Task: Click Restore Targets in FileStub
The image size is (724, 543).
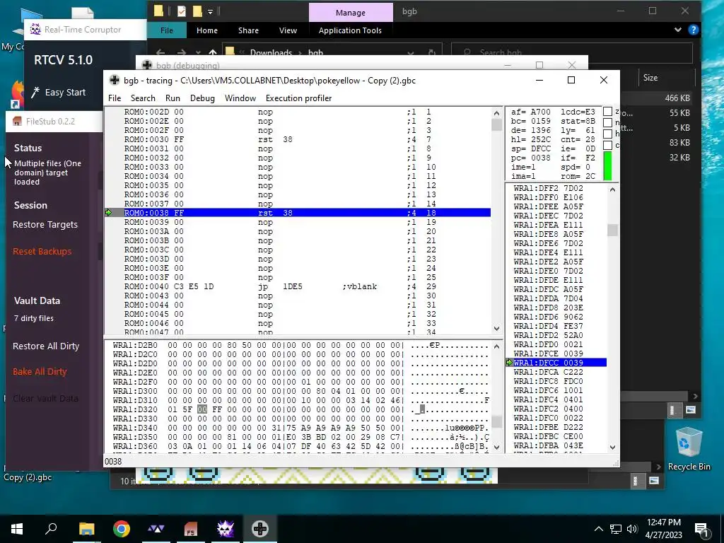Action: pos(45,224)
